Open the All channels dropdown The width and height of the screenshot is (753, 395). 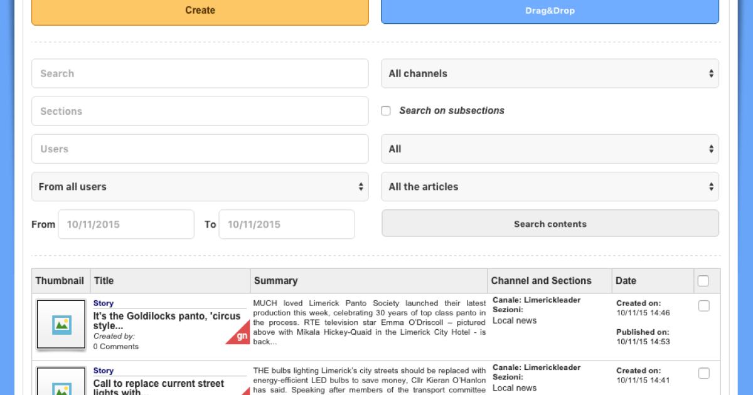pyautogui.click(x=550, y=73)
